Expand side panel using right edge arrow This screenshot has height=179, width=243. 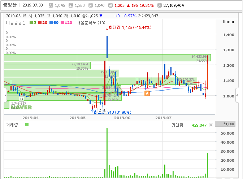click(x=237, y=95)
